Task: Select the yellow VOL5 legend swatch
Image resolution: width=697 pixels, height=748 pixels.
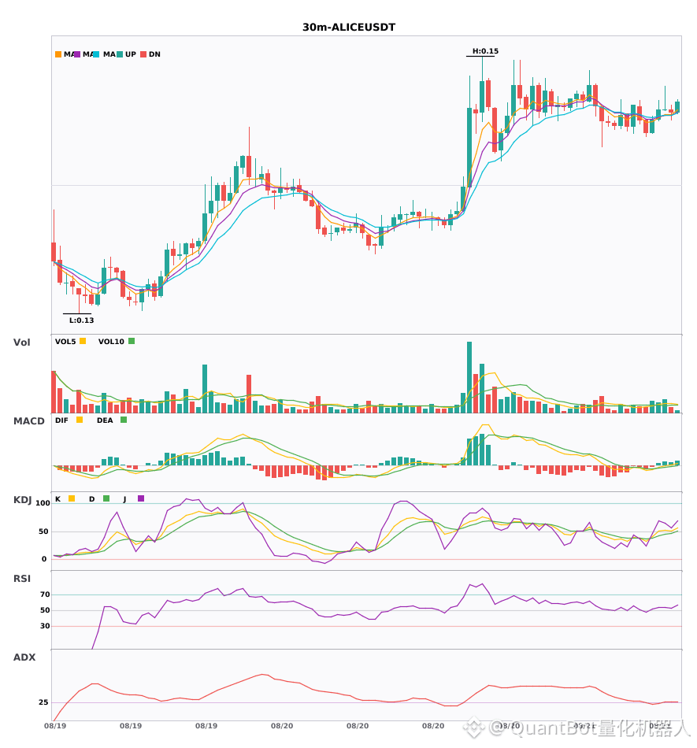Action: point(83,341)
